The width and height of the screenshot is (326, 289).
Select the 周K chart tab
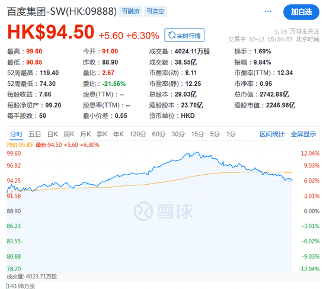point(69,134)
